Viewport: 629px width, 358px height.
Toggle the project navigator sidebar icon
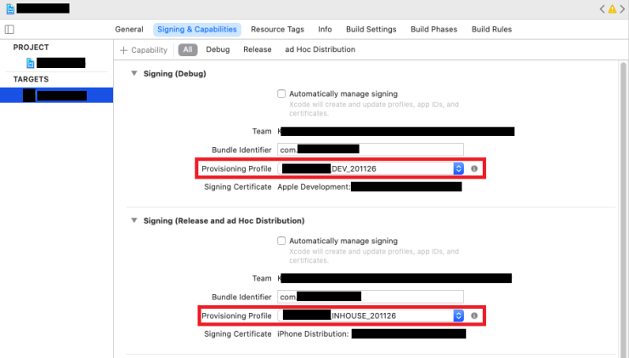(9, 29)
